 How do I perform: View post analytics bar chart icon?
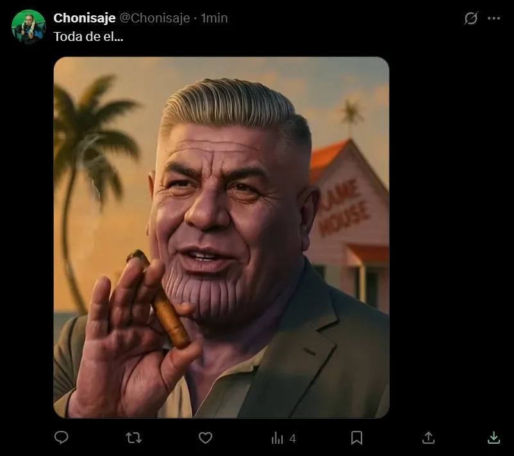pos(278,438)
